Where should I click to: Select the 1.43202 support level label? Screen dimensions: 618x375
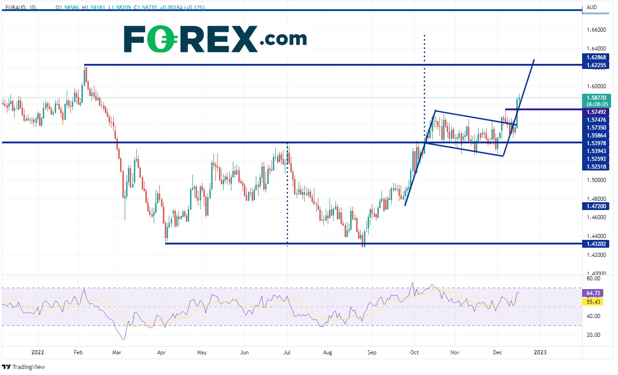pos(596,244)
